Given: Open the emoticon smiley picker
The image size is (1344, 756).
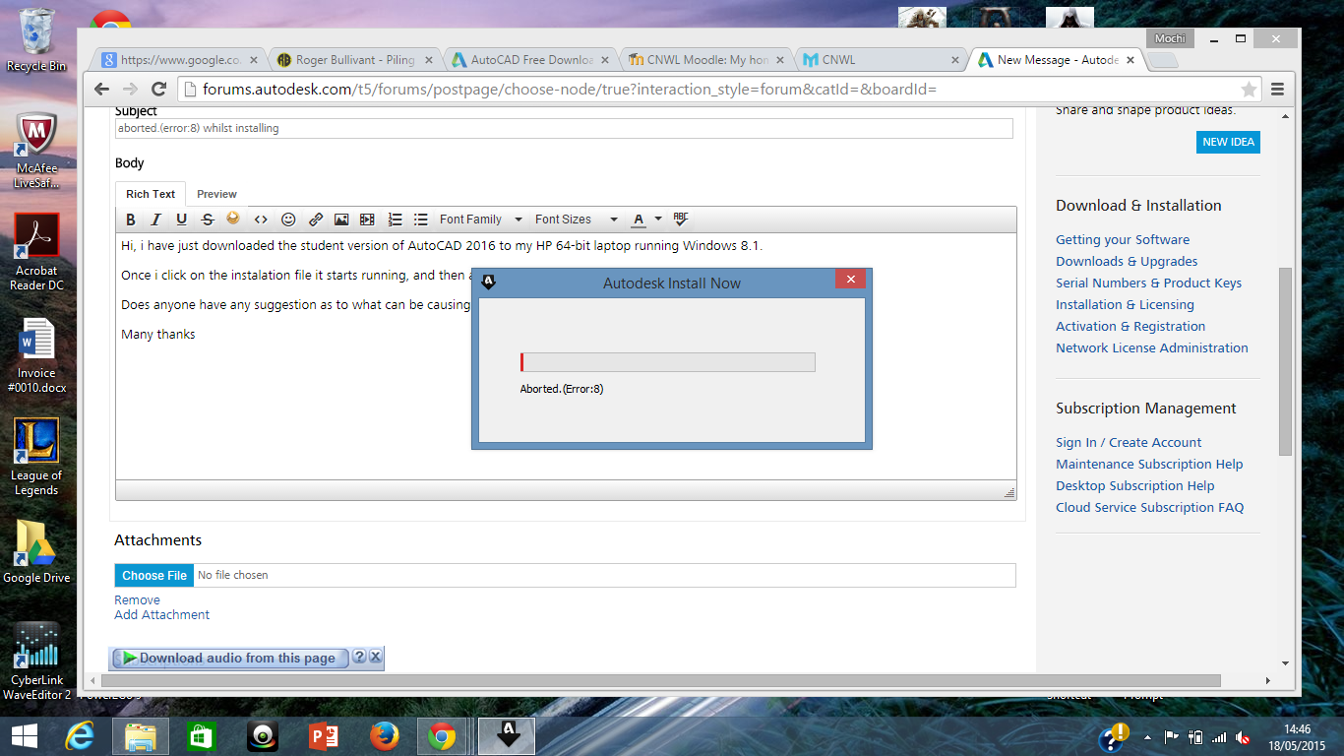Looking at the screenshot, I should click(x=288, y=220).
